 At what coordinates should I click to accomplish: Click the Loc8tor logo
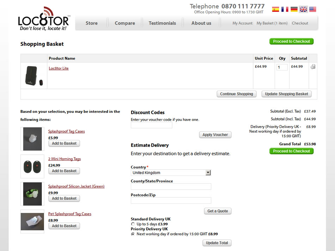click(43, 19)
